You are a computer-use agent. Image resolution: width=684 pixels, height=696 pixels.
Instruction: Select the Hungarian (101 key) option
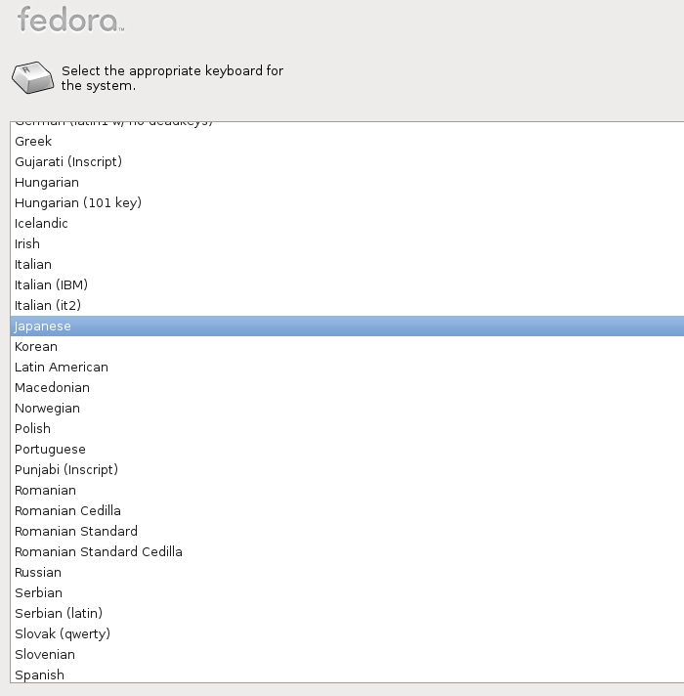(x=347, y=203)
